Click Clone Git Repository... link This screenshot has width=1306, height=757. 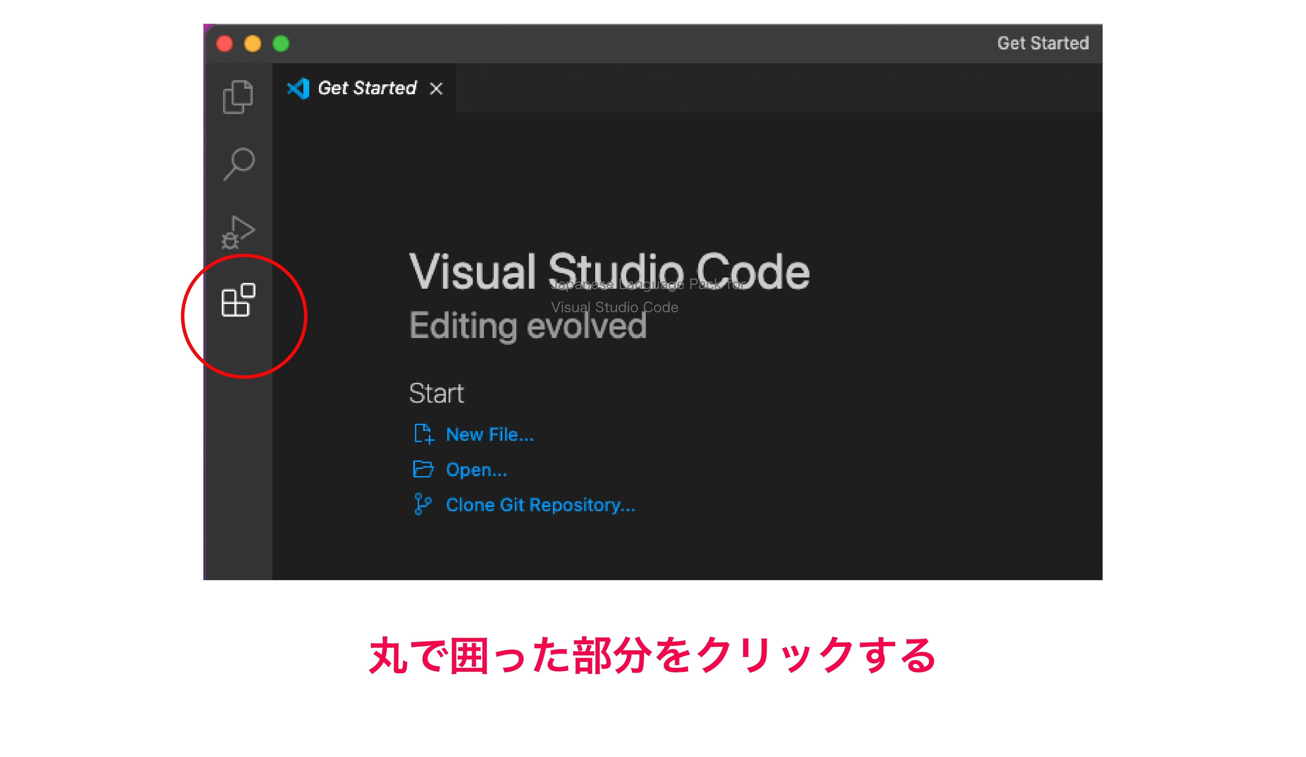coord(540,505)
